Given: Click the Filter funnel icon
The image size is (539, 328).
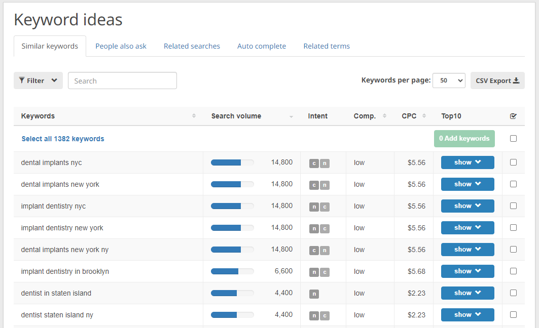Looking at the screenshot, I should (21, 80).
